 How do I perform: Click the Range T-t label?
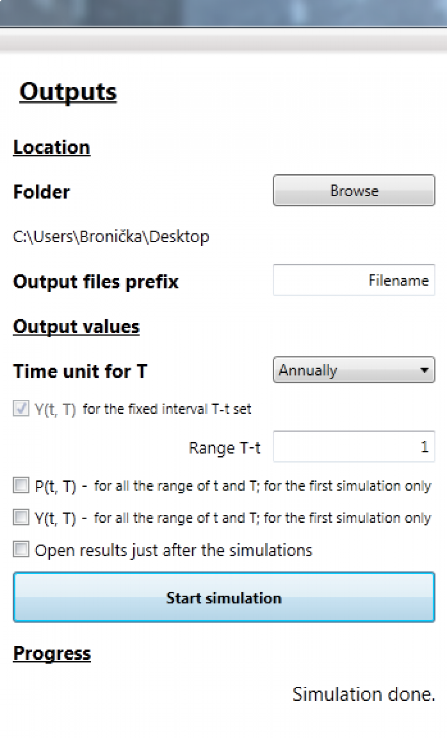point(224,448)
